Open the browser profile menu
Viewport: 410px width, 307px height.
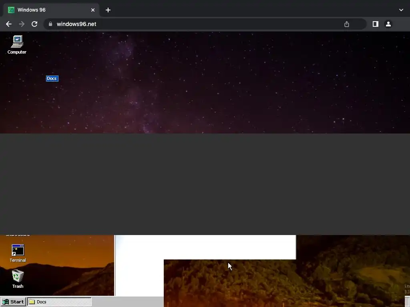[x=388, y=24]
